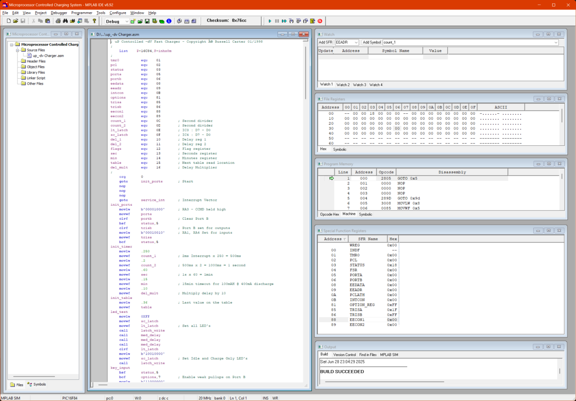
Task: Open MPLAB SIM tab in Output window
Action: pyautogui.click(x=389, y=355)
